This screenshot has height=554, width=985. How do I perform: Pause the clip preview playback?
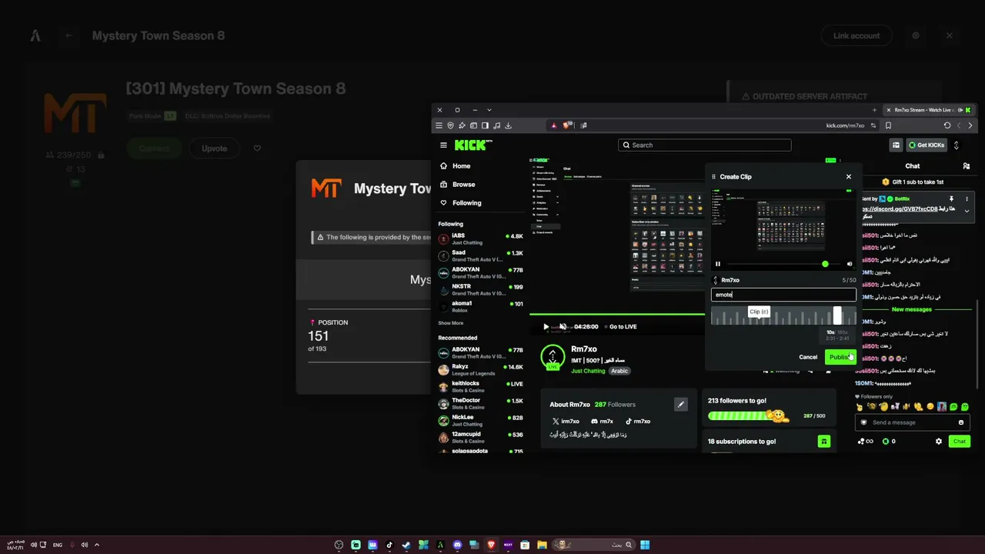coord(718,264)
